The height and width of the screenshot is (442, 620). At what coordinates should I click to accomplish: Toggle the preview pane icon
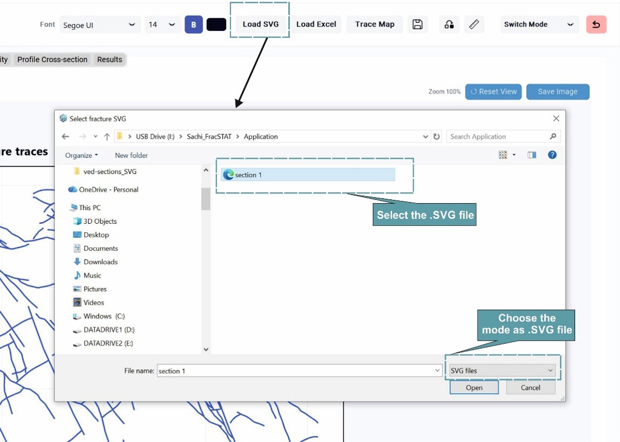[x=532, y=155]
